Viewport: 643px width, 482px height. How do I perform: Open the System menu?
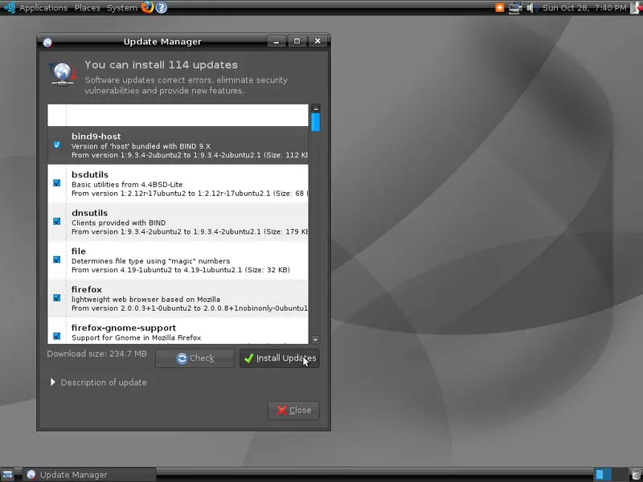point(122,8)
